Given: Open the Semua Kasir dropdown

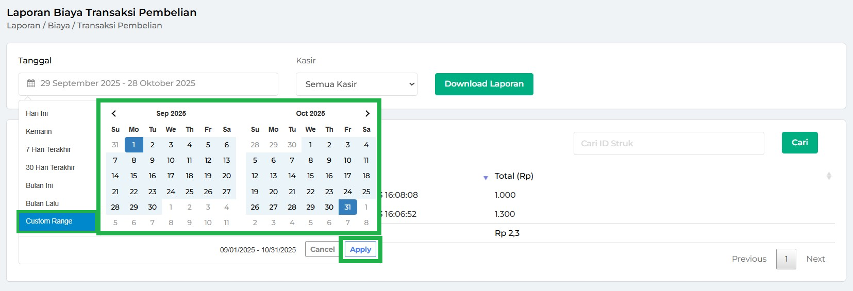Looking at the screenshot, I should (x=356, y=84).
